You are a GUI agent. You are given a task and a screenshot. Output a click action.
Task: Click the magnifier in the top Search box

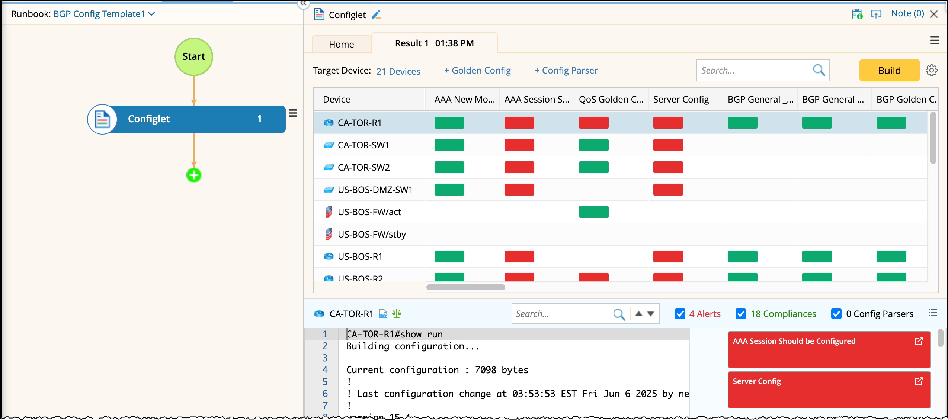click(819, 70)
